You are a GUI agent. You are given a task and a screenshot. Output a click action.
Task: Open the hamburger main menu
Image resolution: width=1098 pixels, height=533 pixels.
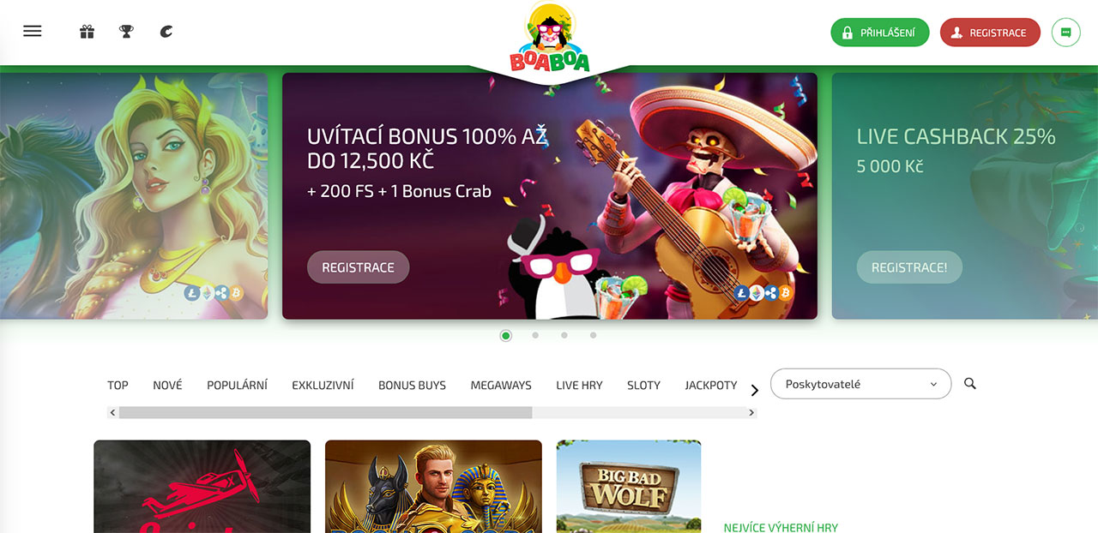(x=33, y=32)
